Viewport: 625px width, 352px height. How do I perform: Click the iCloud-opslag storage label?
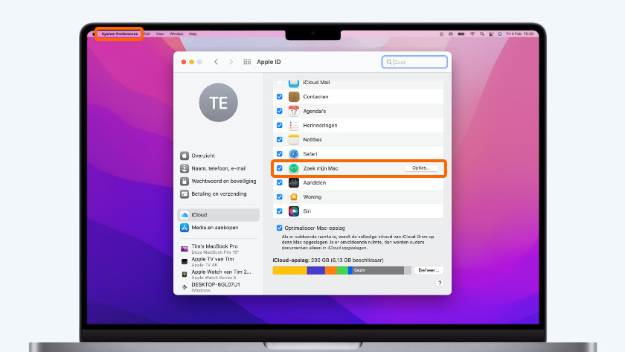(328, 260)
